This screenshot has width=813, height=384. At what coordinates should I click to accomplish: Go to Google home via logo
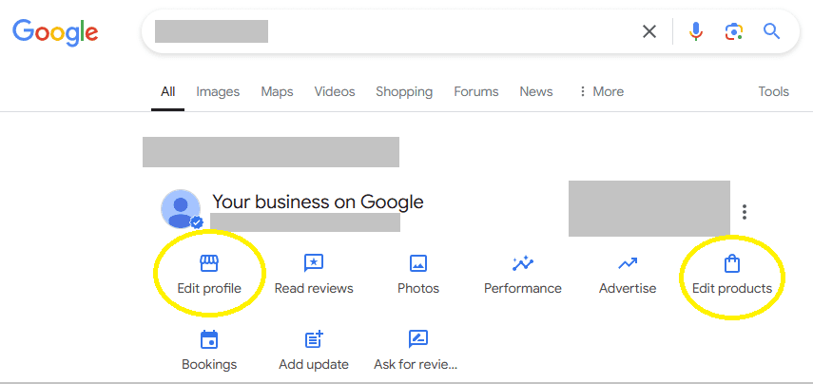pos(55,32)
